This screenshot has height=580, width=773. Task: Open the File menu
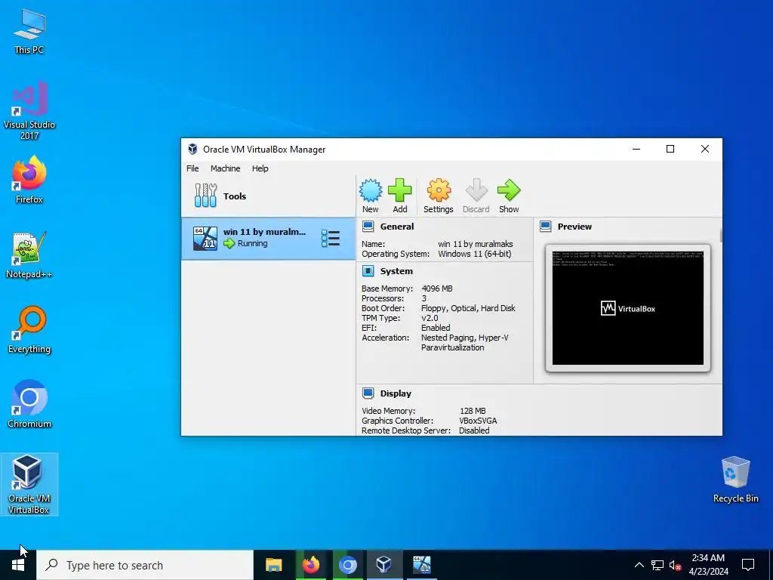tap(192, 168)
